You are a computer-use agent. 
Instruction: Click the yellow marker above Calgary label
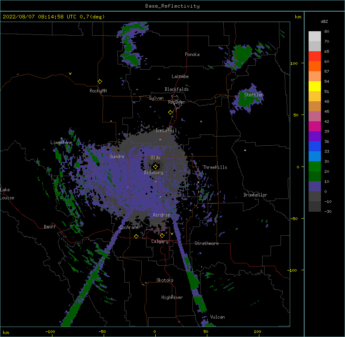click(162, 236)
